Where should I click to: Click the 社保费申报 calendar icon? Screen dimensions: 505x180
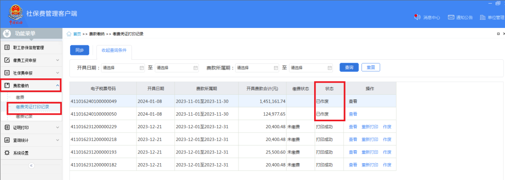pos(7,73)
